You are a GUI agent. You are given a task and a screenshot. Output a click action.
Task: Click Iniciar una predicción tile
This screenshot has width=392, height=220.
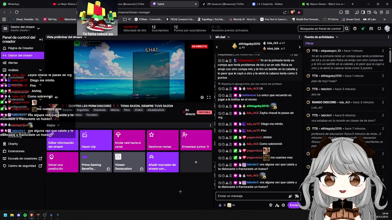coord(62,162)
